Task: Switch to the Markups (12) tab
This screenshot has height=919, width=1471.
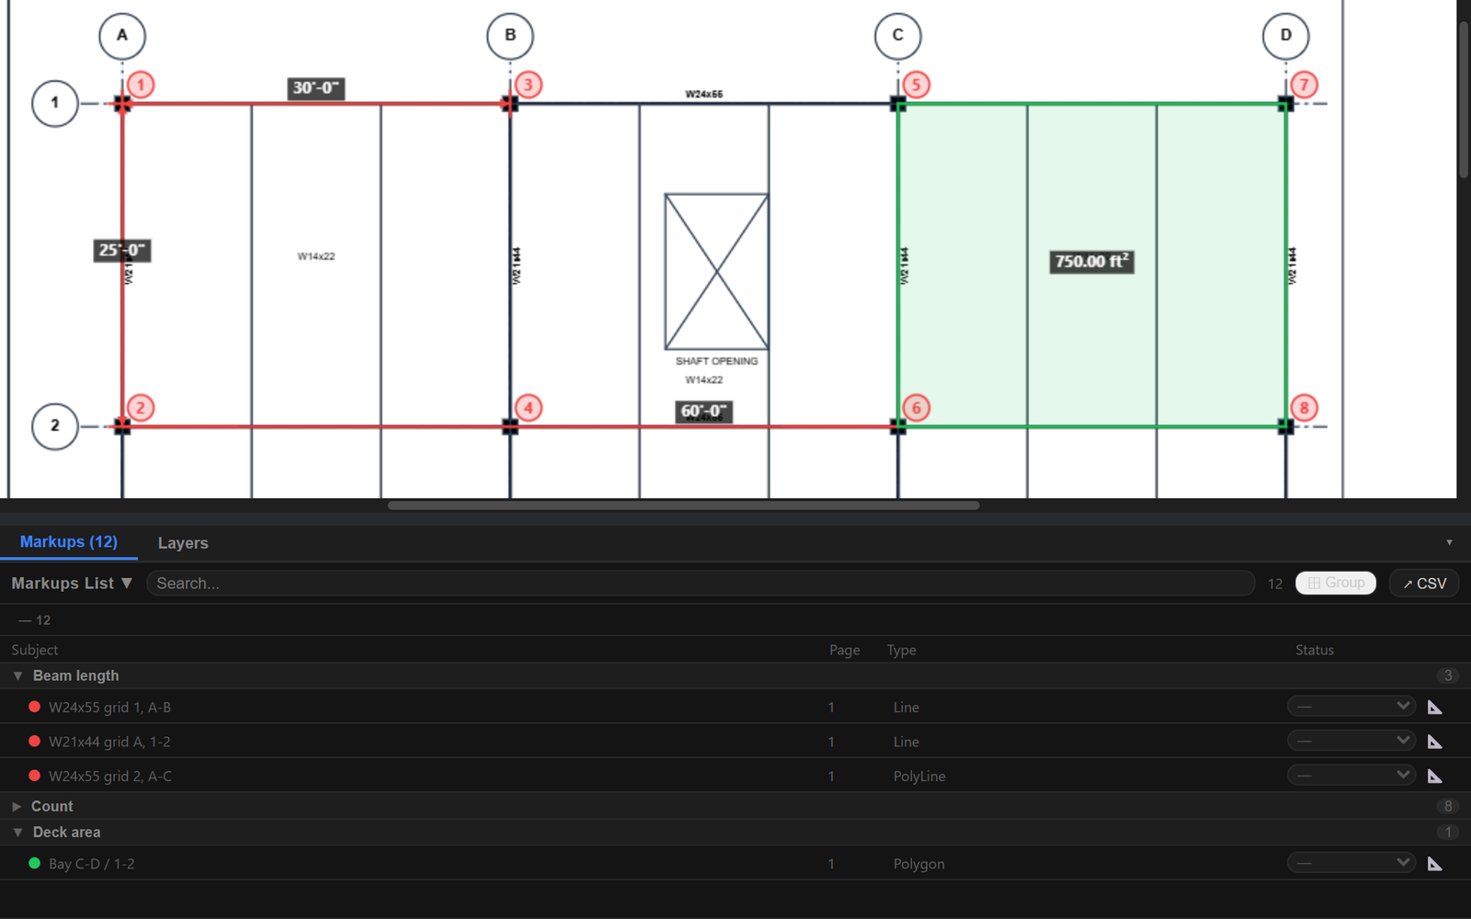Action: click(69, 542)
